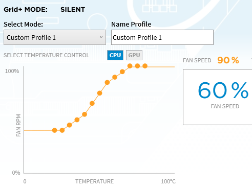Select the fifth fan curve point
Viewport: 252px width, 189px height.
point(85,114)
